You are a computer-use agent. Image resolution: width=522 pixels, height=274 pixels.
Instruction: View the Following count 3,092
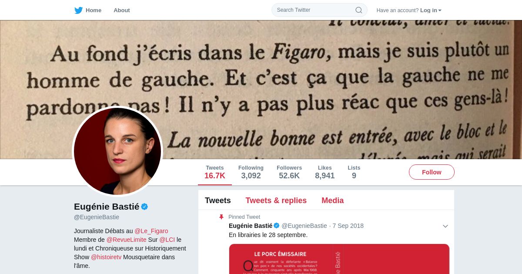[251, 172]
